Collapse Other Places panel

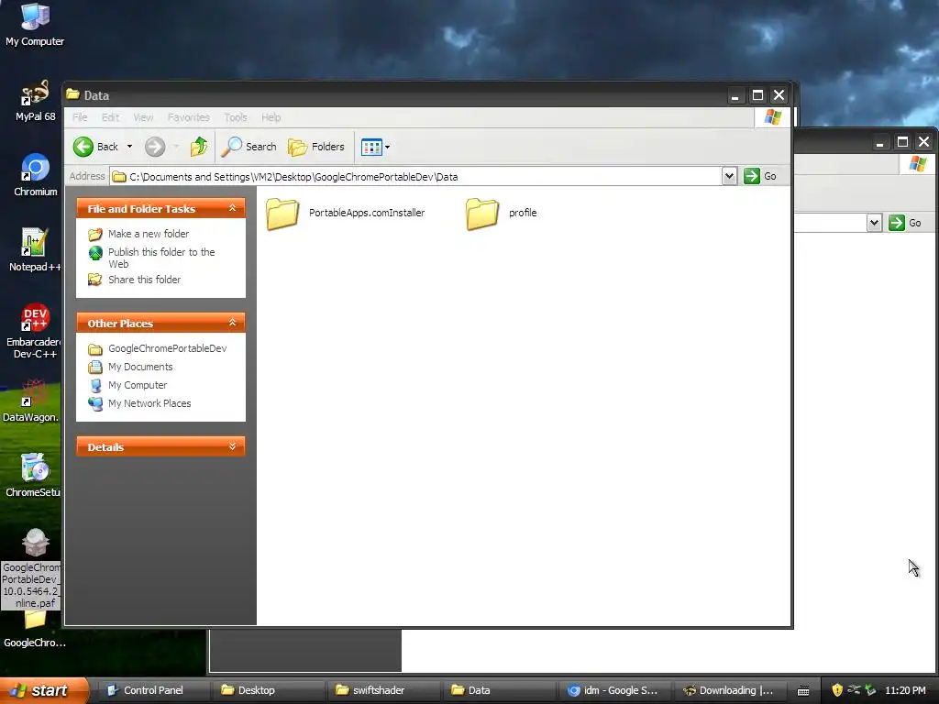[232, 323]
